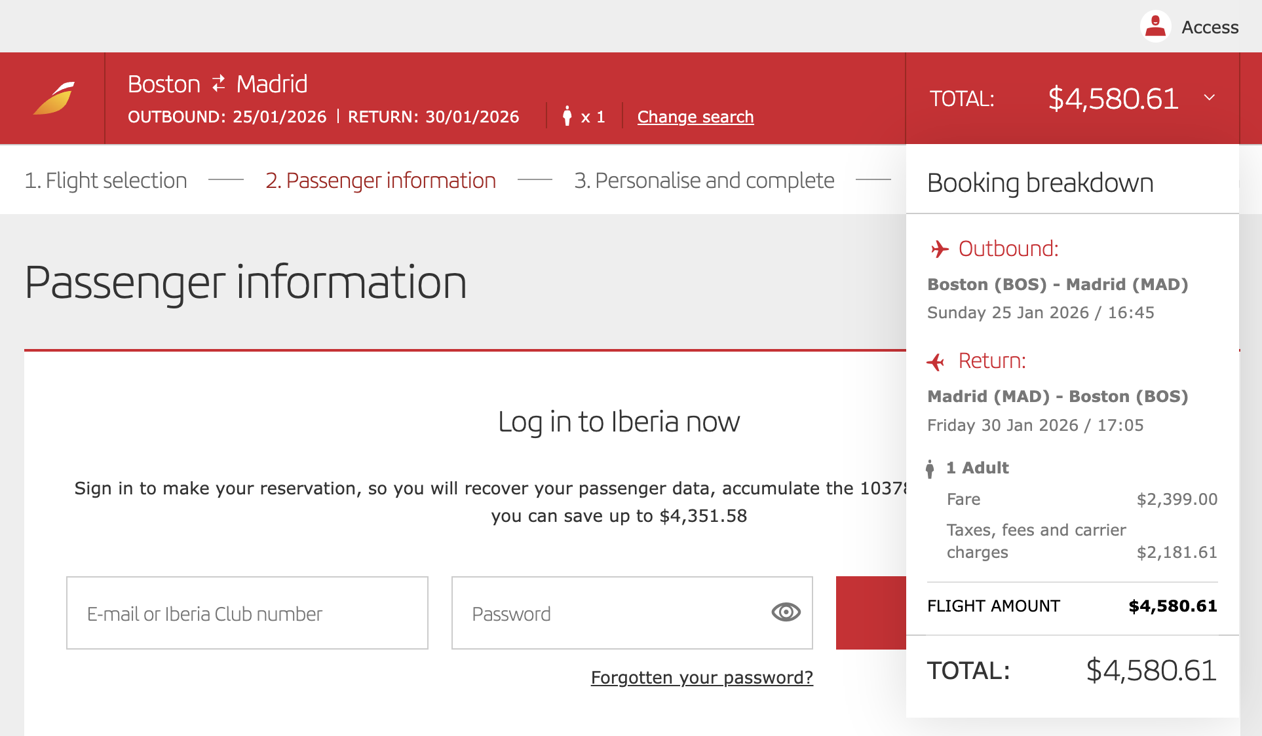Click the Change search link
The image size is (1262, 736).
pos(695,117)
